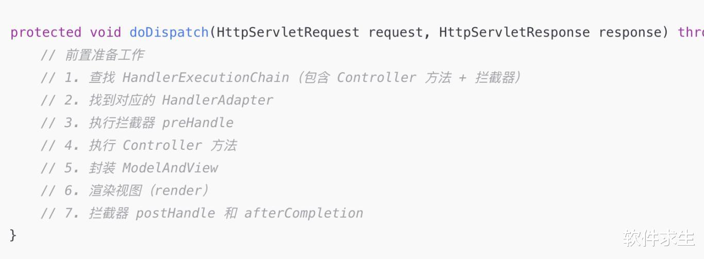Click HandlerExecutionChain in comment step 1
Image resolution: width=704 pixels, height=259 pixels.
(x=205, y=78)
